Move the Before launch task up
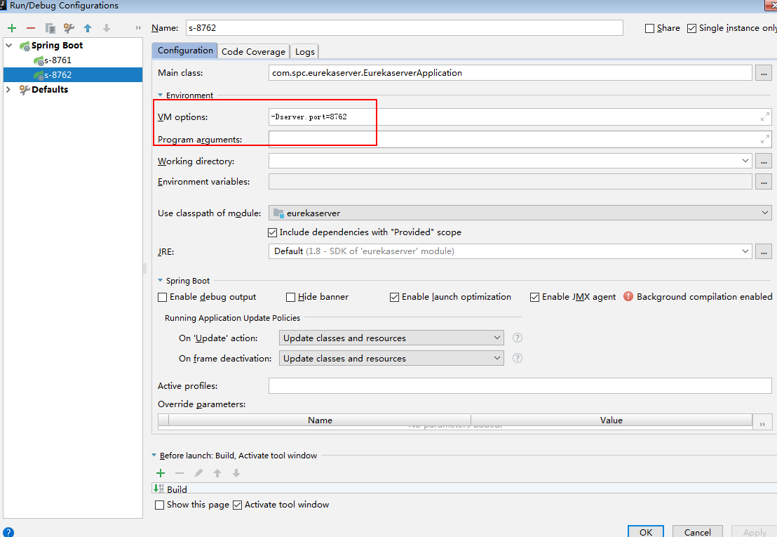The width and height of the screenshot is (777, 537). click(217, 473)
